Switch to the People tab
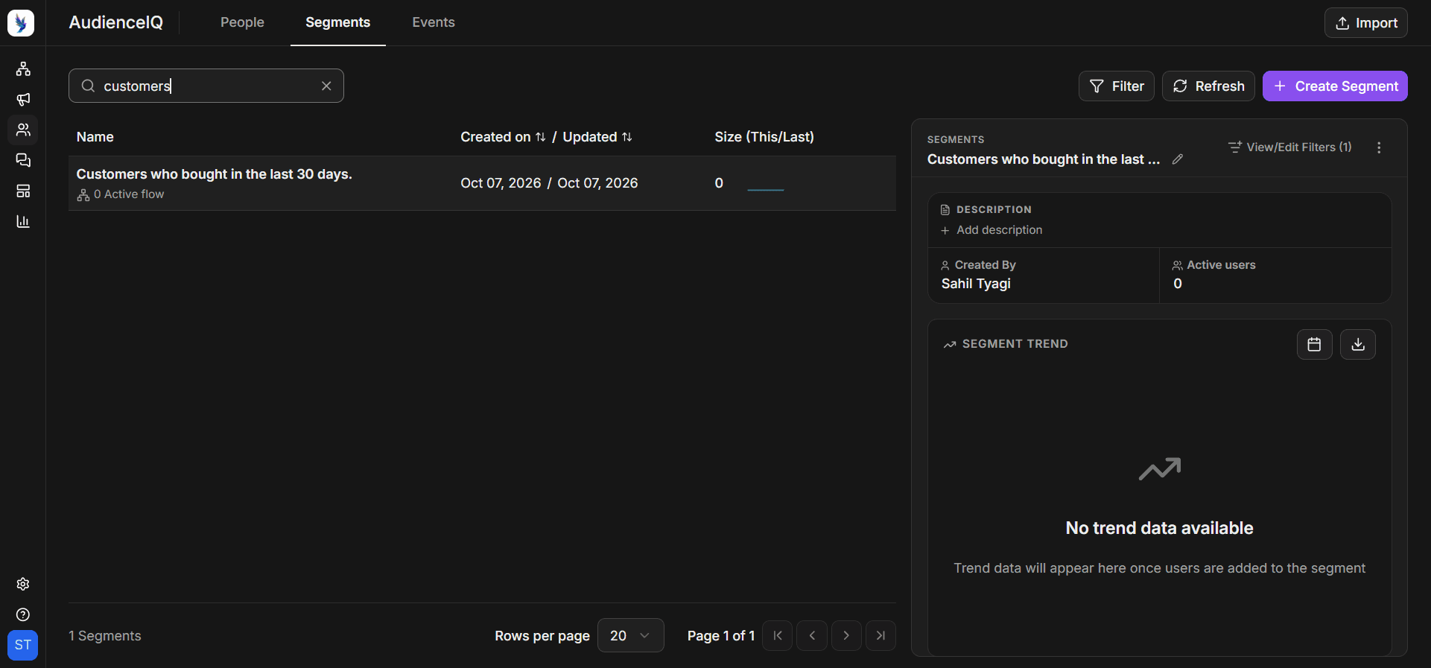1431x668 pixels. tap(242, 22)
